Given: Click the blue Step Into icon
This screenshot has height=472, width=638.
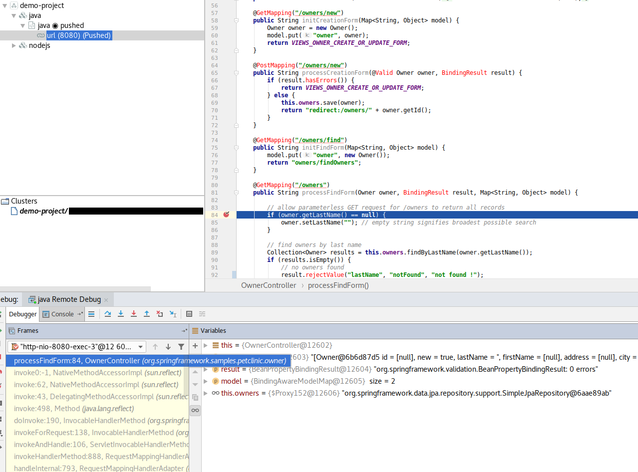Looking at the screenshot, I should point(121,314).
